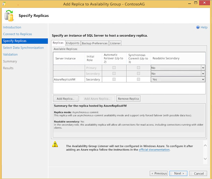Select Select Data Synchronization in sidebar

pyautogui.click(x=23, y=48)
